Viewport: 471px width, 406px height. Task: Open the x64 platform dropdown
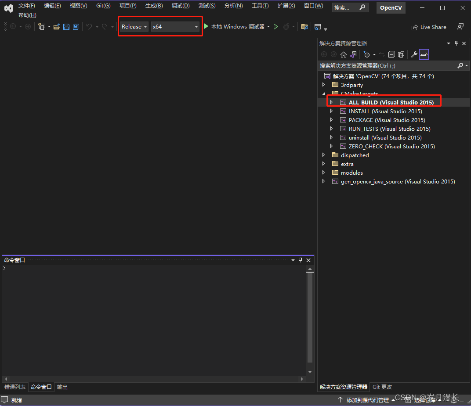(x=196, y=27)
